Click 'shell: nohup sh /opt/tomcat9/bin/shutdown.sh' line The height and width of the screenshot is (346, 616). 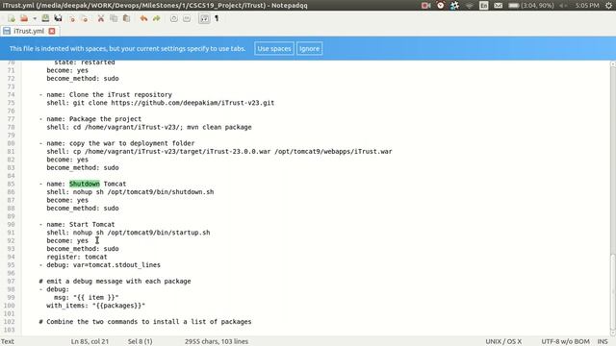(x=130, y=192)
